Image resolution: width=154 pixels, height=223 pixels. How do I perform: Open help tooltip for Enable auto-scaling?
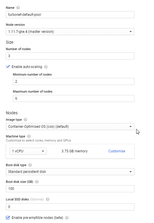(46, 67)
